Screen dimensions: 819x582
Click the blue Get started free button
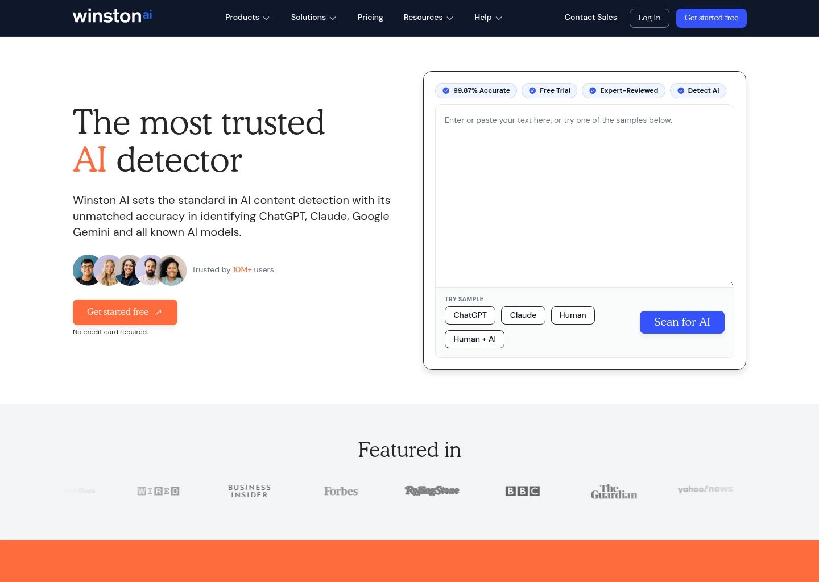pos(712,18)
